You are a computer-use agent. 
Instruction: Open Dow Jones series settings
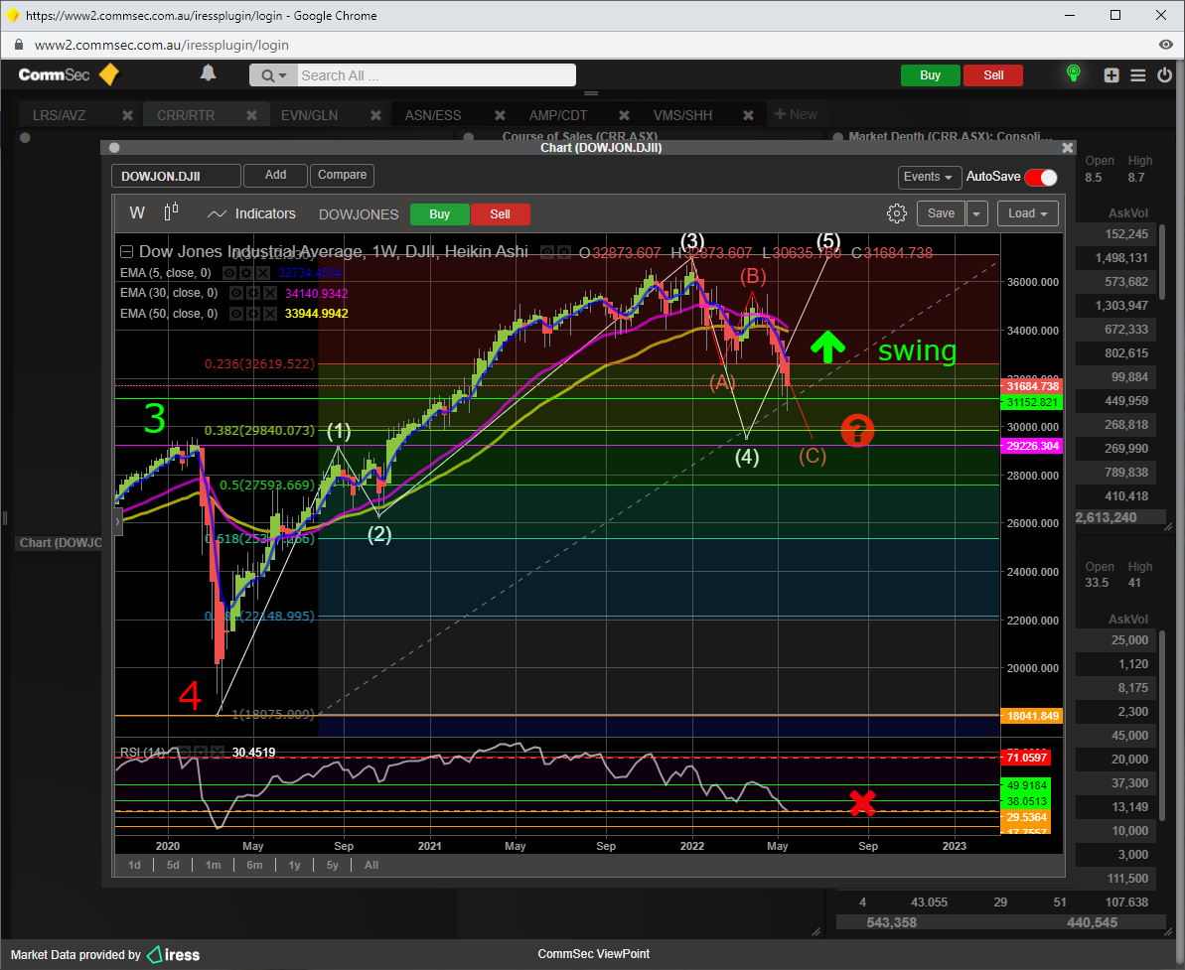(x=564, y=252)
